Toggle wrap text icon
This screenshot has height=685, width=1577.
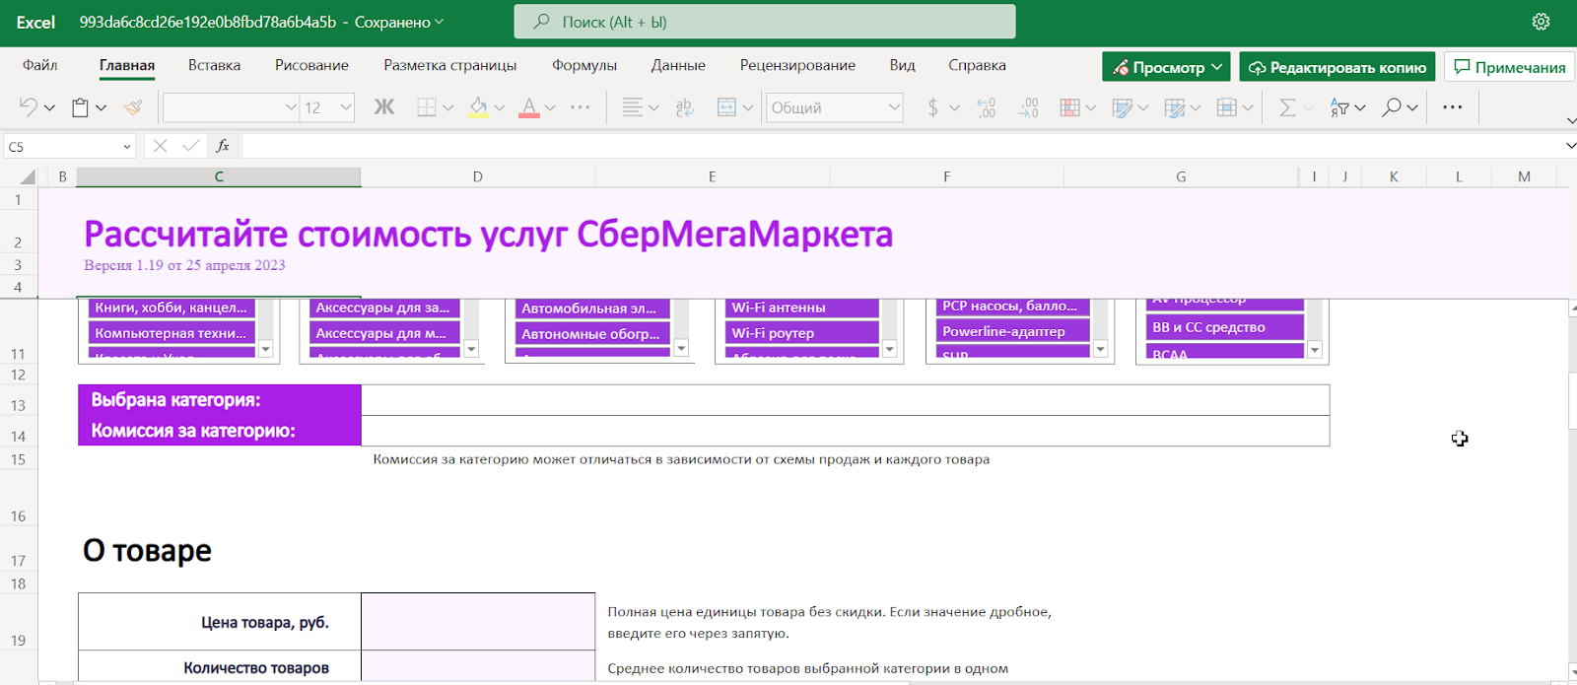tap(685, 107)
